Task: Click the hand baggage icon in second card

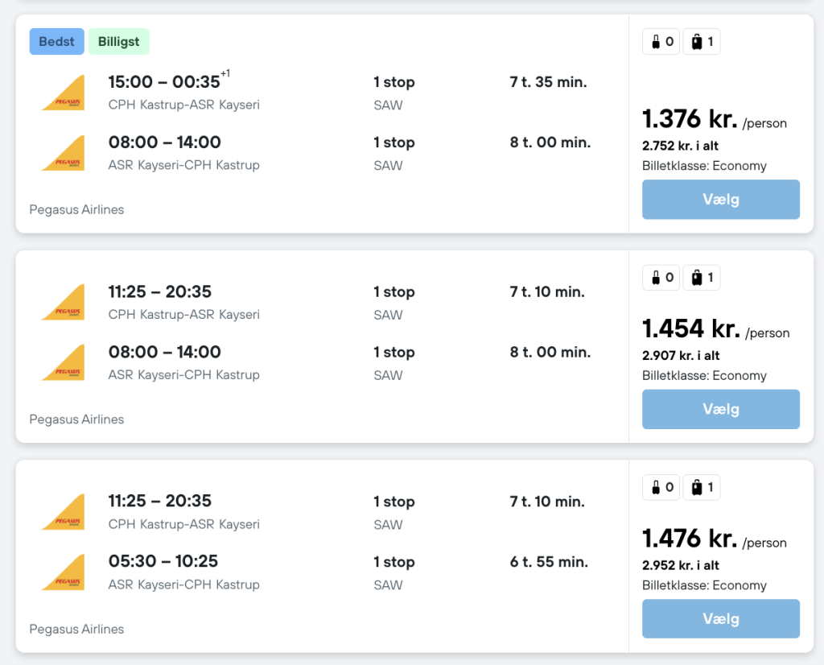Action: coord(661,278)
